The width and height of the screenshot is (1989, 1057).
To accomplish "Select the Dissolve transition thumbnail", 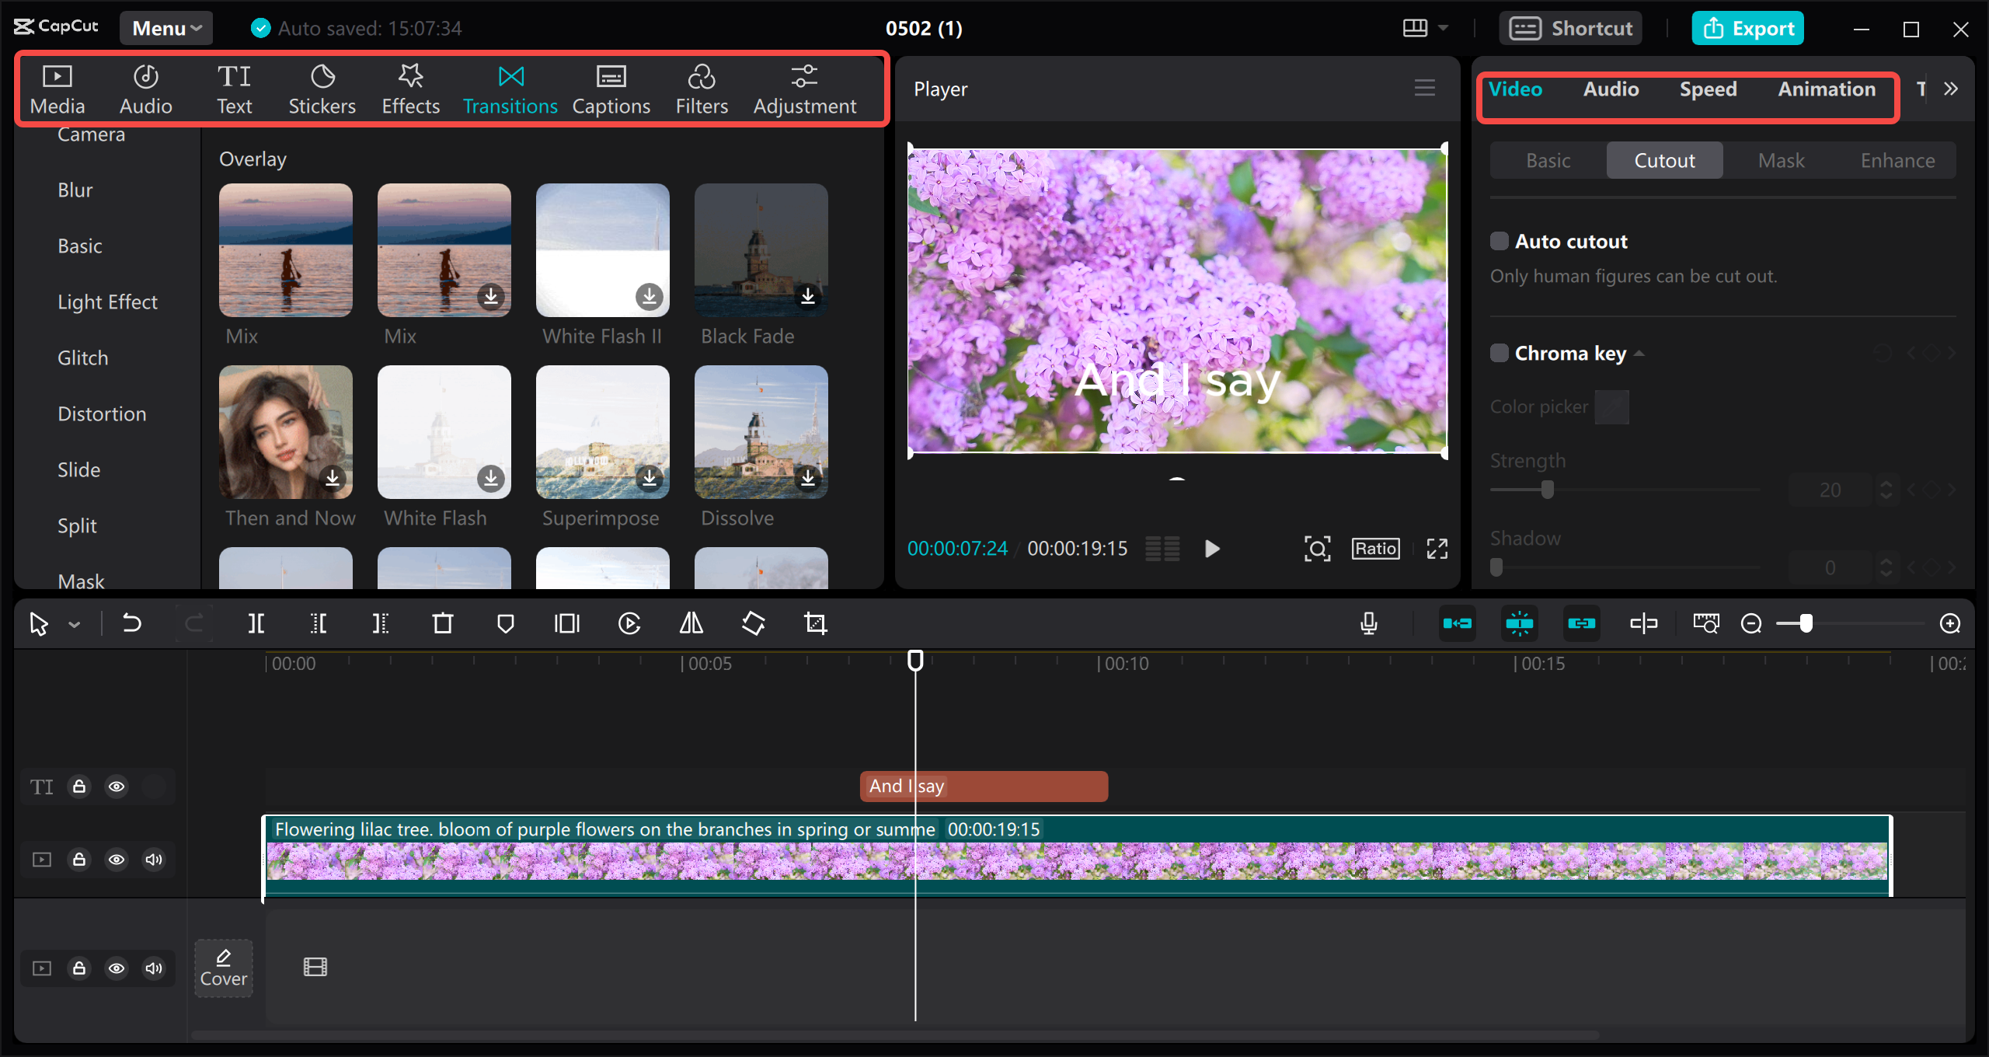I will (x=761, y=432).
